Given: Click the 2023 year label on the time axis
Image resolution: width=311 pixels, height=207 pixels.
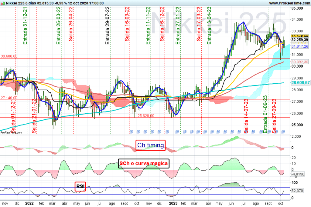Looking at the screenshot, I should (x=173, y=203).
